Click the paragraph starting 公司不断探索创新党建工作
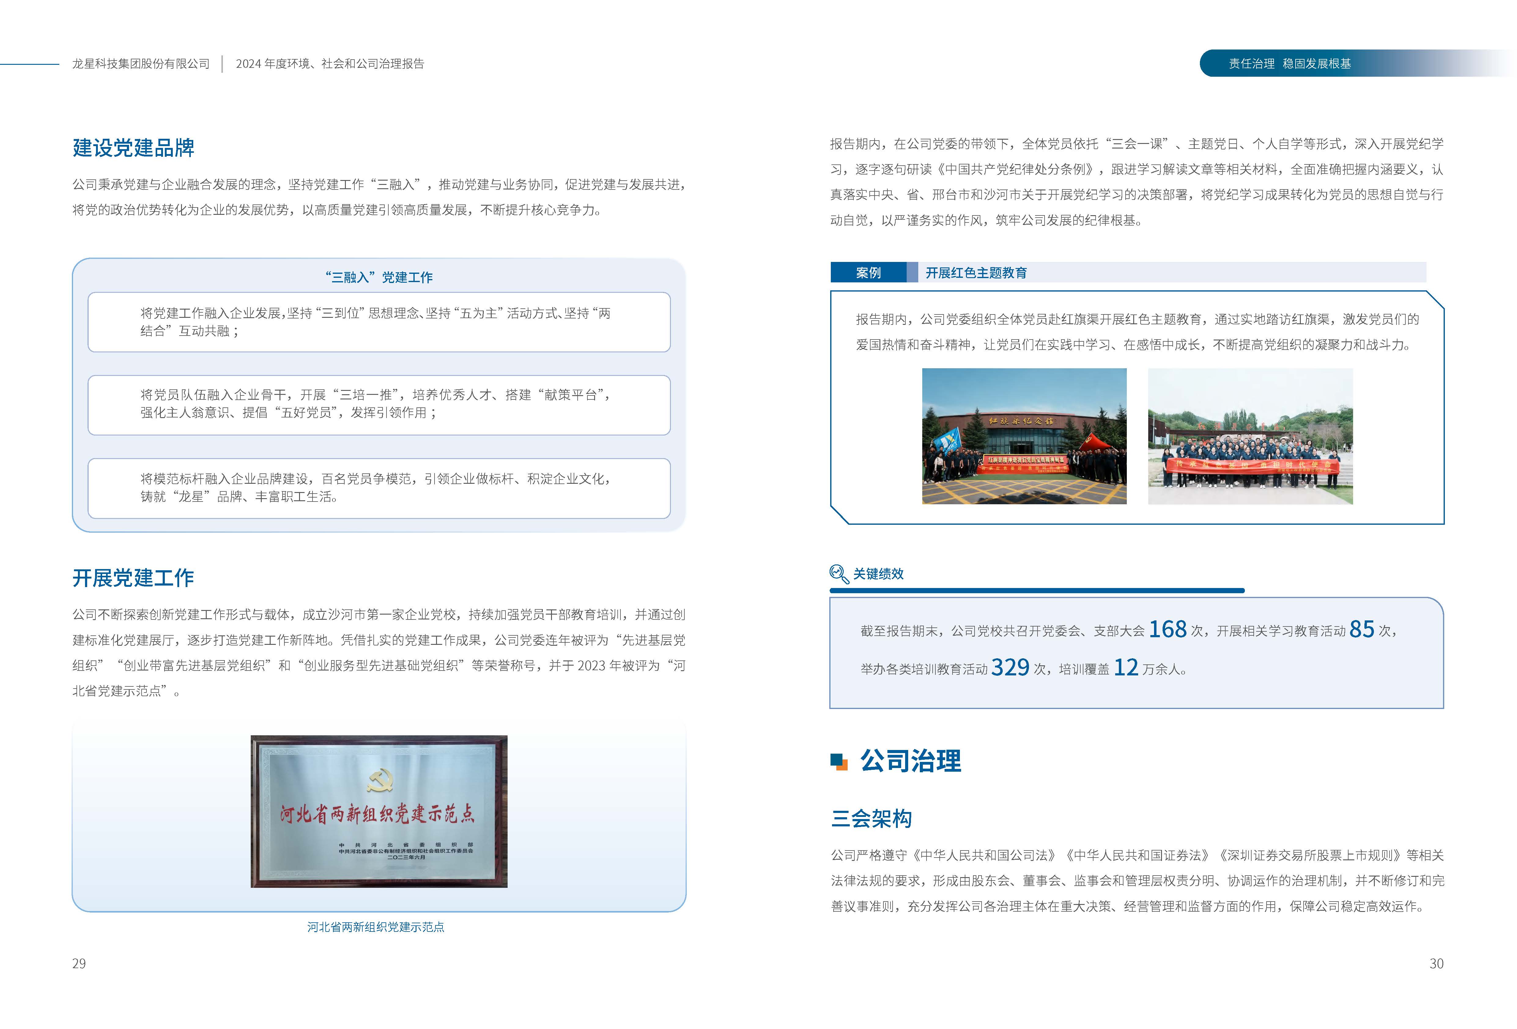 (x=379, y=652)
